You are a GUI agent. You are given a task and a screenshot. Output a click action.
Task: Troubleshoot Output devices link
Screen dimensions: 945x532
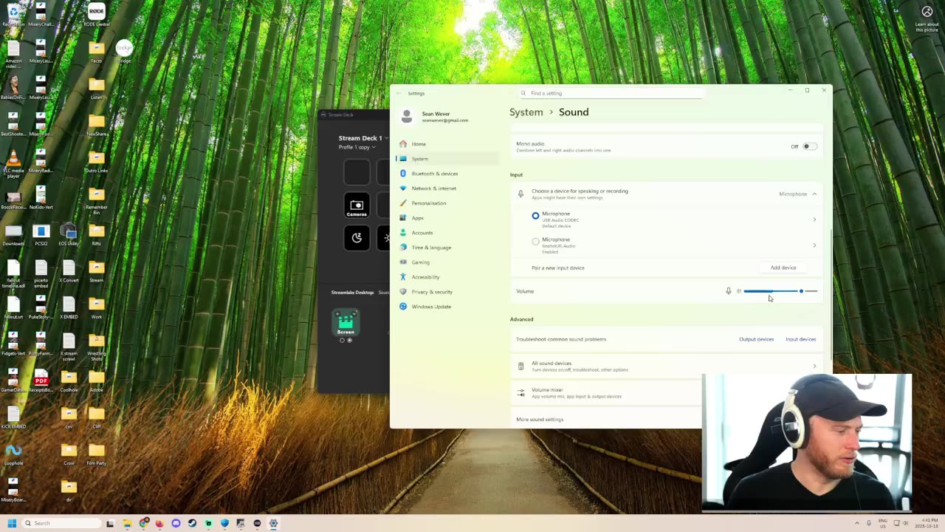[x=756, y=339]
